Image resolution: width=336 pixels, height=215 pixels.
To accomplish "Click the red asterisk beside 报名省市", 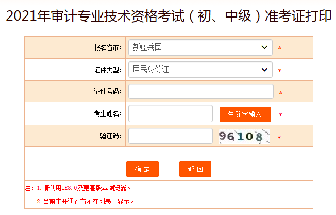I will click(x=279, y=48).
